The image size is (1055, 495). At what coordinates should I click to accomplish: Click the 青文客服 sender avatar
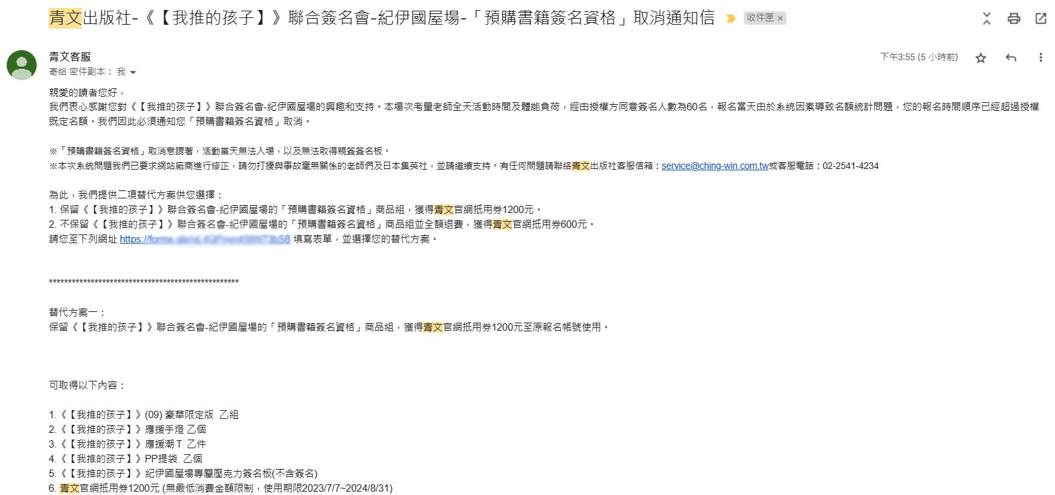click(x=21, y=65)
